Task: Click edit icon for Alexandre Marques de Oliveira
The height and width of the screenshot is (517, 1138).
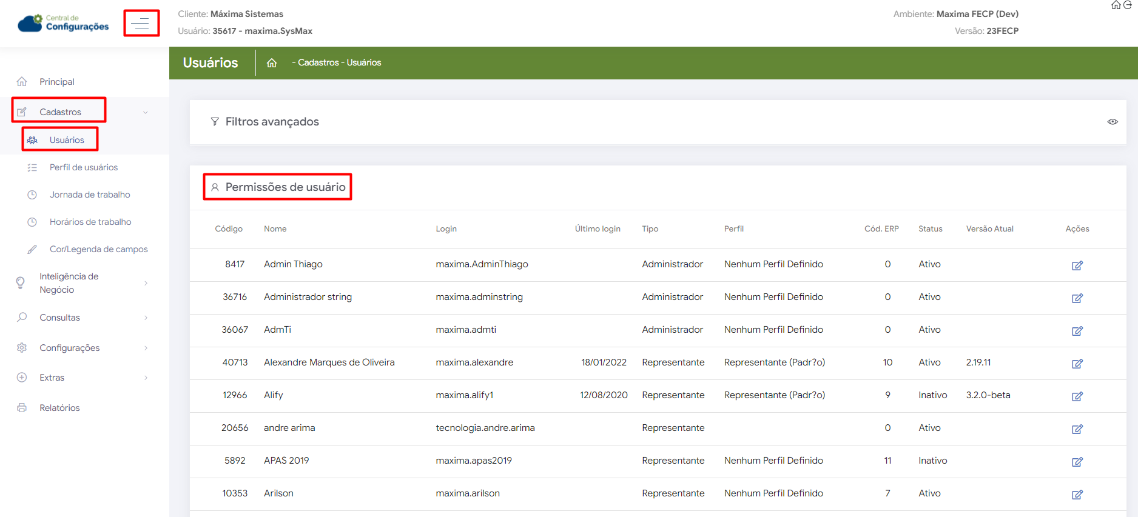Action: pyautogui.click(x=1077, y=364)
